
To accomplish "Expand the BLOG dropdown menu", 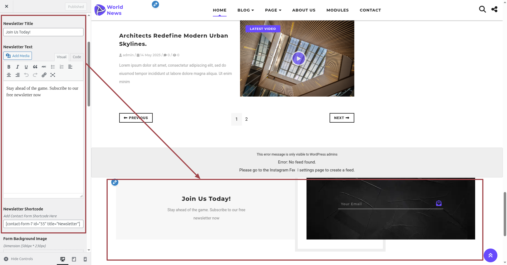I will coord(246,10).
